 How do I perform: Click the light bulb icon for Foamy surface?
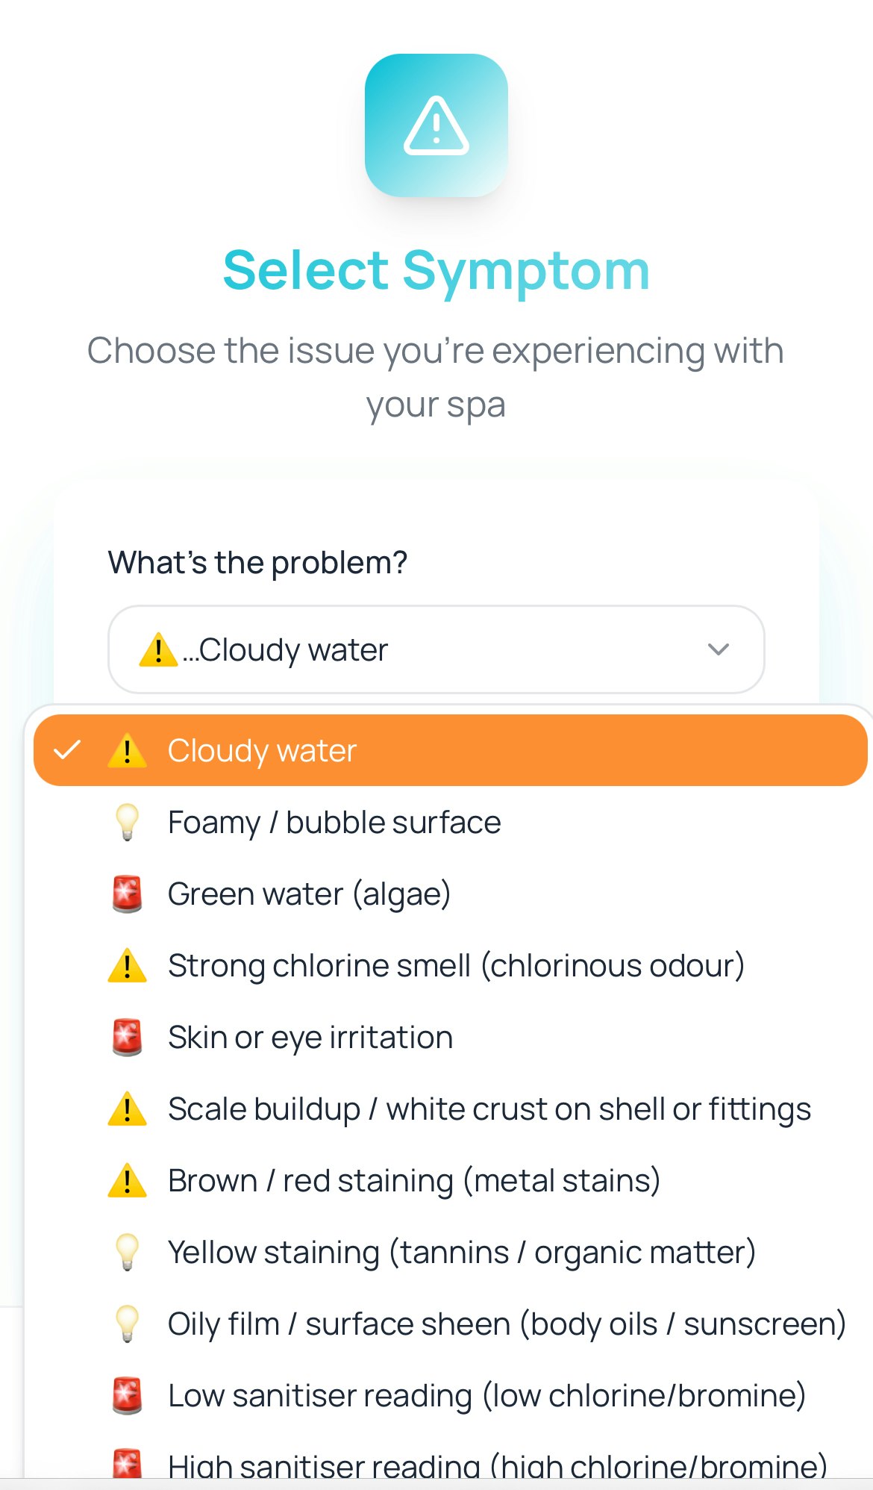coord(127,822)
